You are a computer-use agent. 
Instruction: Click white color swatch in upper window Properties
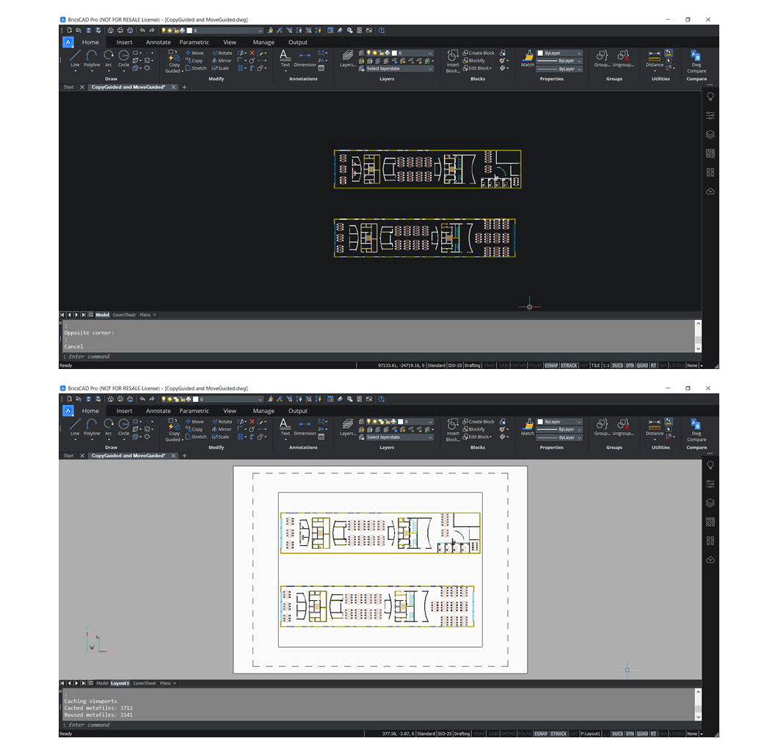coord(540,53)
